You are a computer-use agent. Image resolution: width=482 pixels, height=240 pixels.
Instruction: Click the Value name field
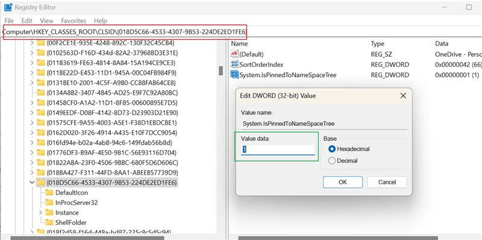324,124
